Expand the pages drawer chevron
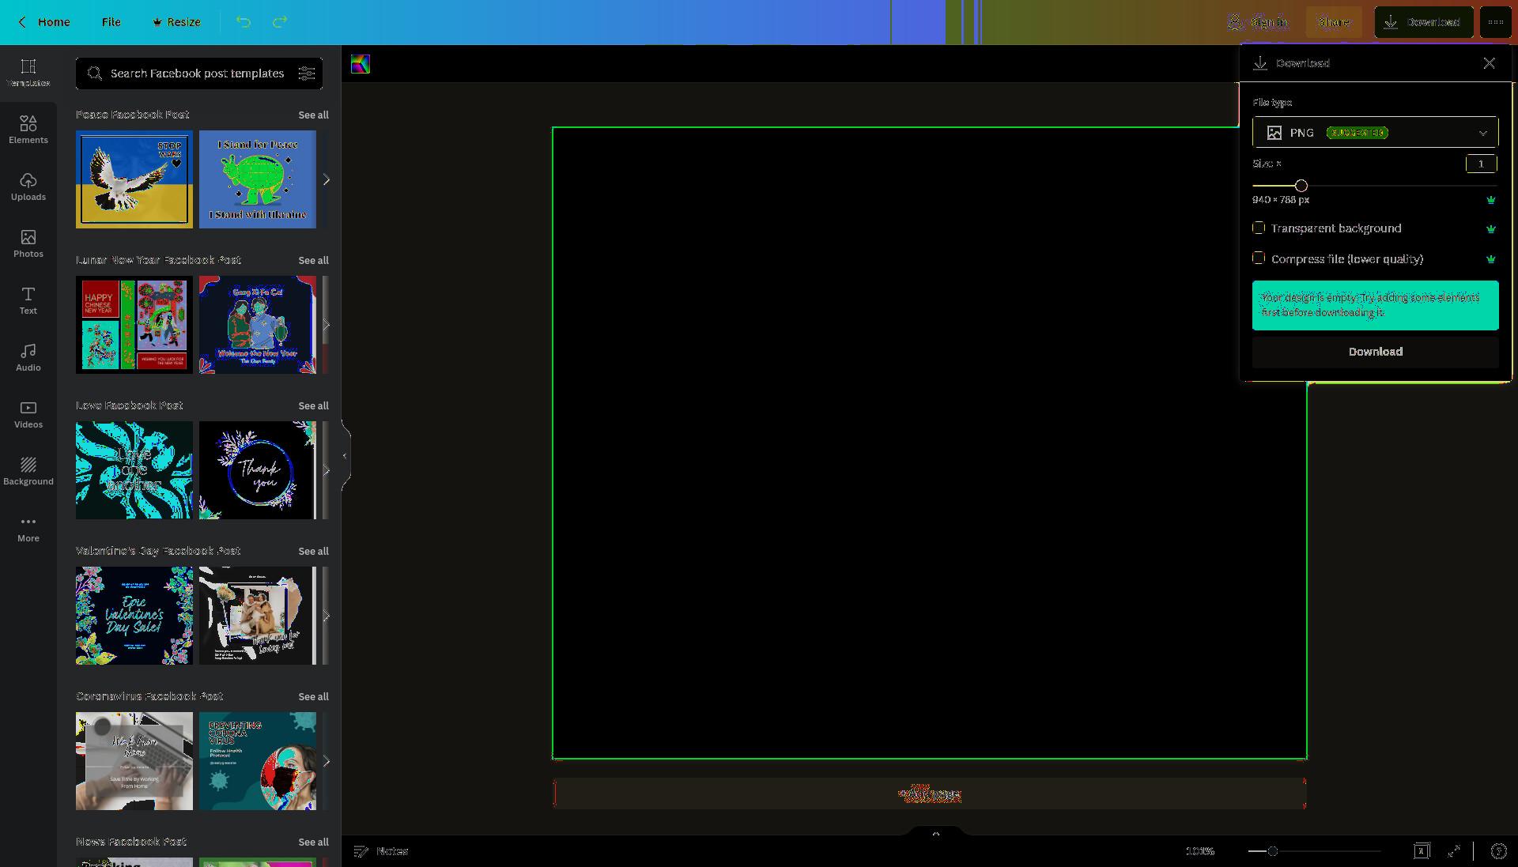The width and height of the screenshot is (1518, 867). click(936, 833)
